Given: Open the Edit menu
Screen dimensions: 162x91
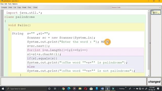Looking at the screenshot, I should pos(6,4).
